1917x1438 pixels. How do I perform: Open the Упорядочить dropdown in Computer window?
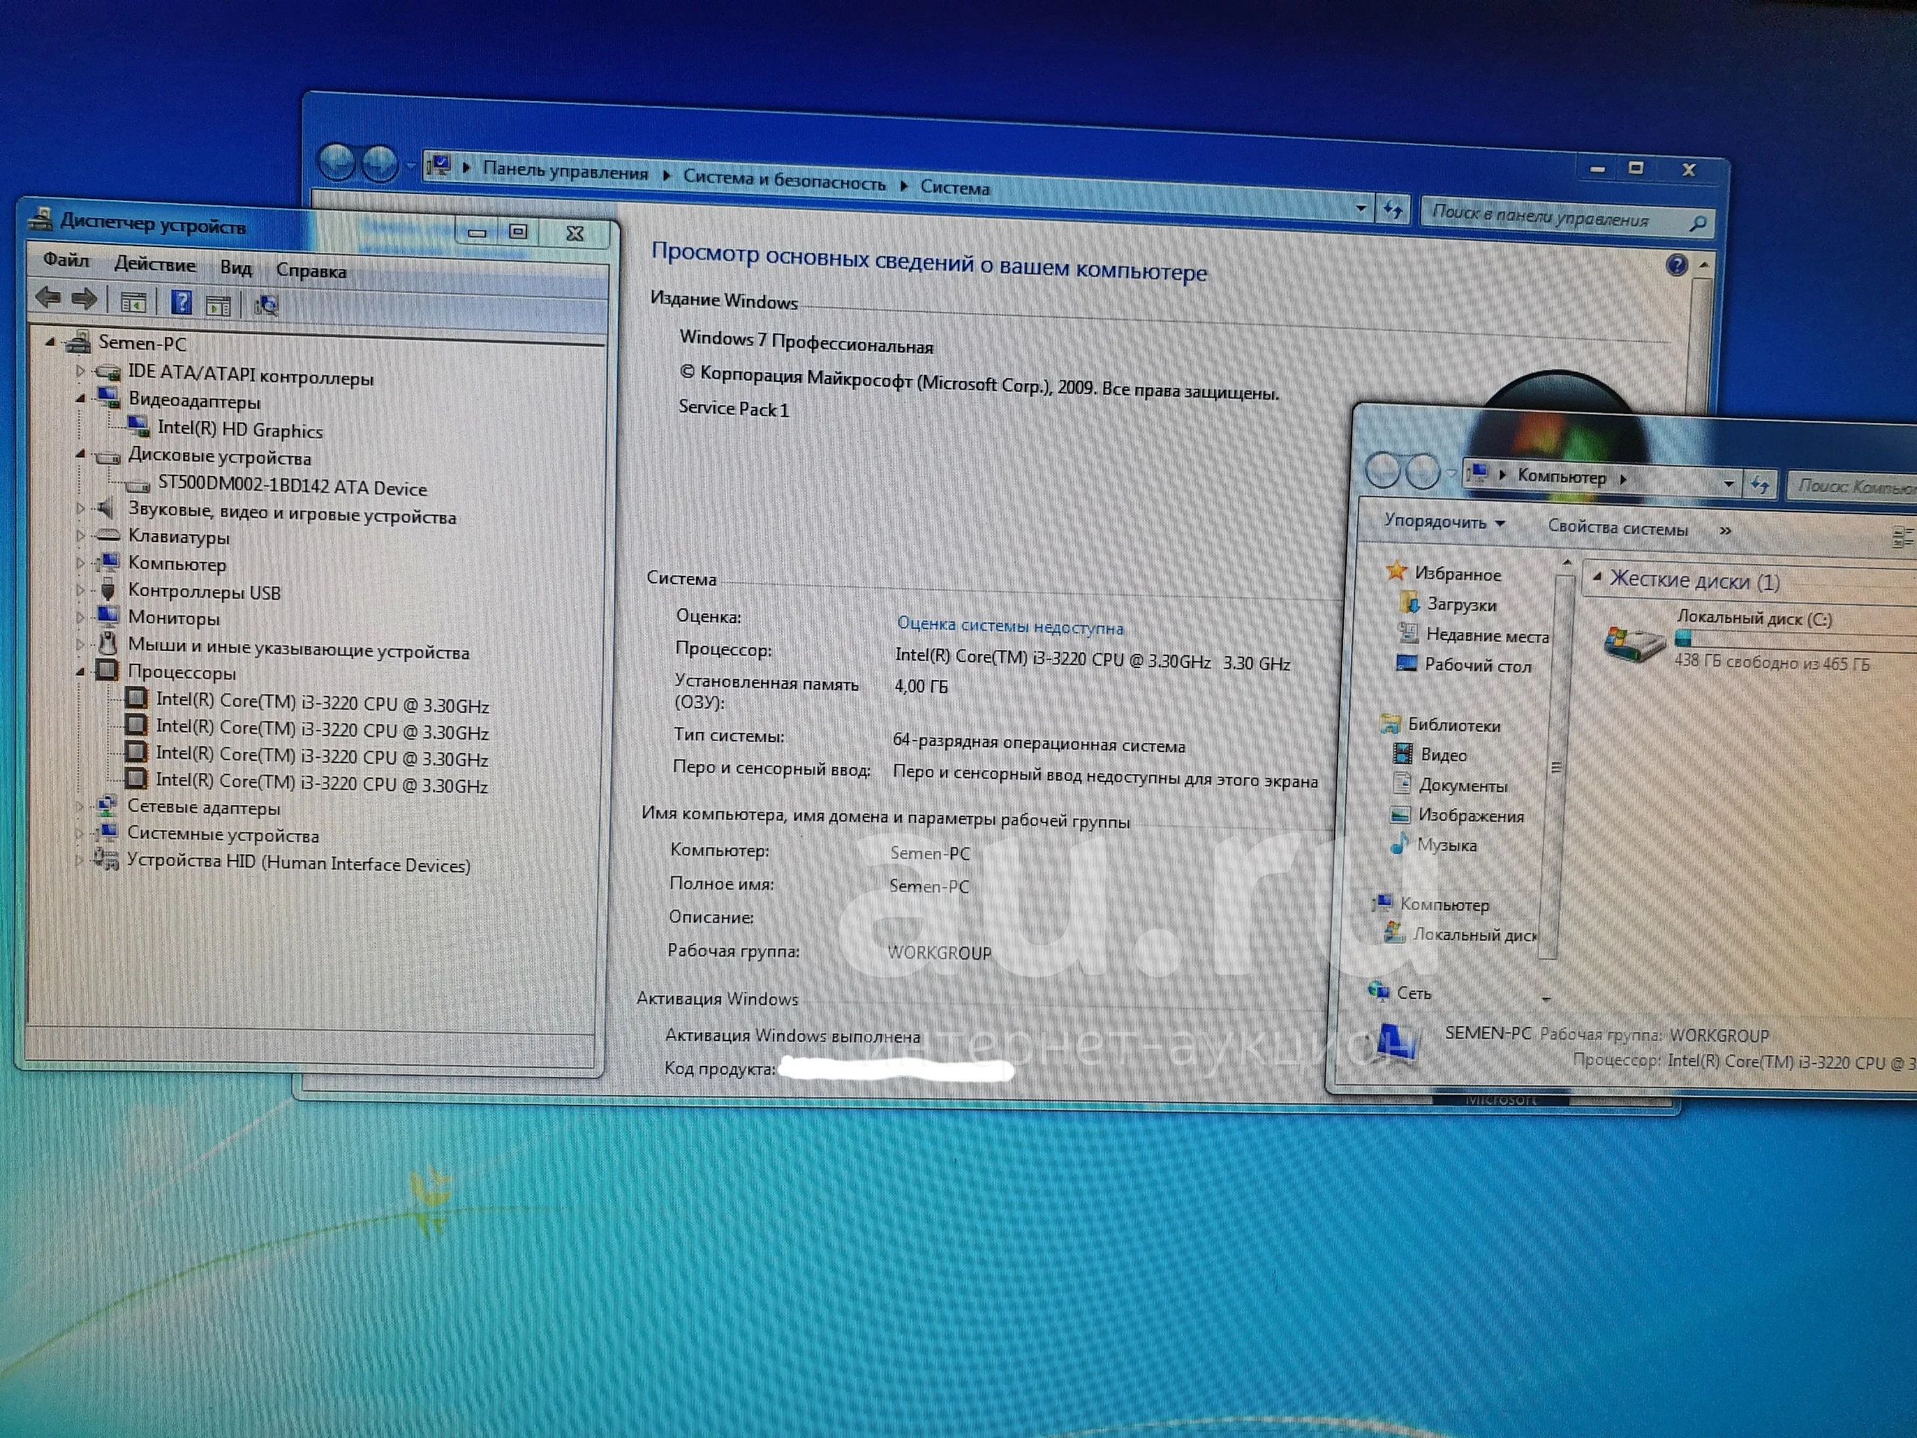click(x=1444, y=522)
